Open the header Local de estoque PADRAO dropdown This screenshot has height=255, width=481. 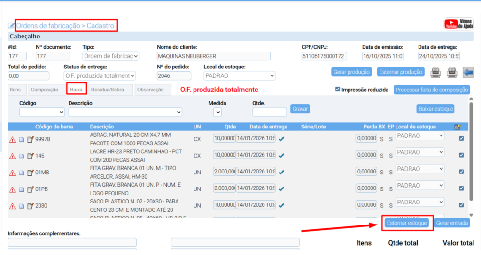click(x=239, y=75)
